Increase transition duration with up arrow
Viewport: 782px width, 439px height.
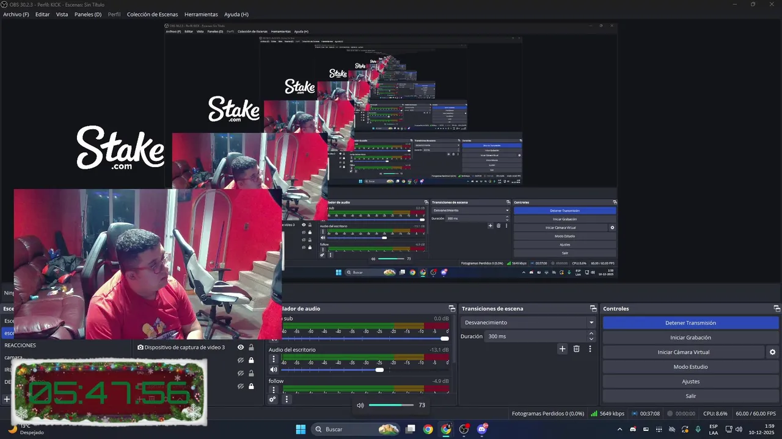coord(591,334)
